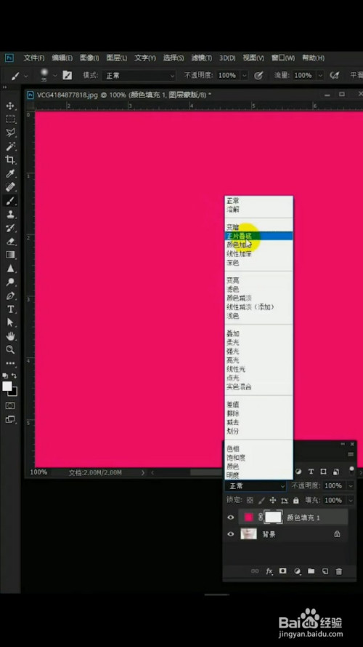363x647 pixels.
Task: Toggle lock transparent pixels
Action: pos(250,500)
